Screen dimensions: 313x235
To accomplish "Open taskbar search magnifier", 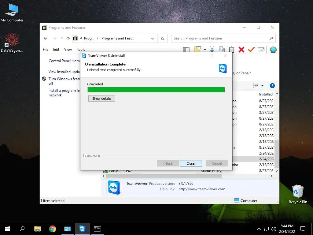I will 22,229.
